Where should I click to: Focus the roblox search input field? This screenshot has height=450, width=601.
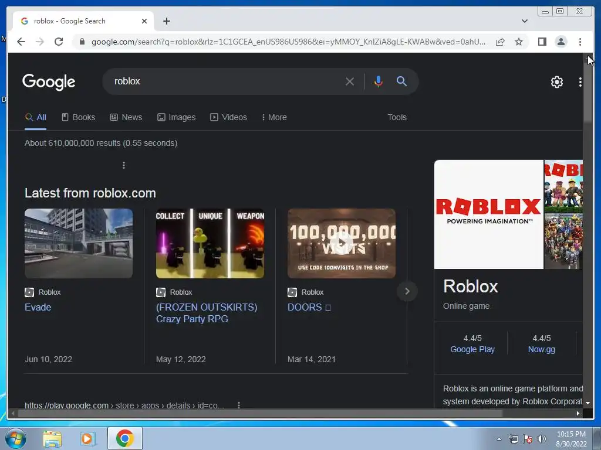coord(226,81)
